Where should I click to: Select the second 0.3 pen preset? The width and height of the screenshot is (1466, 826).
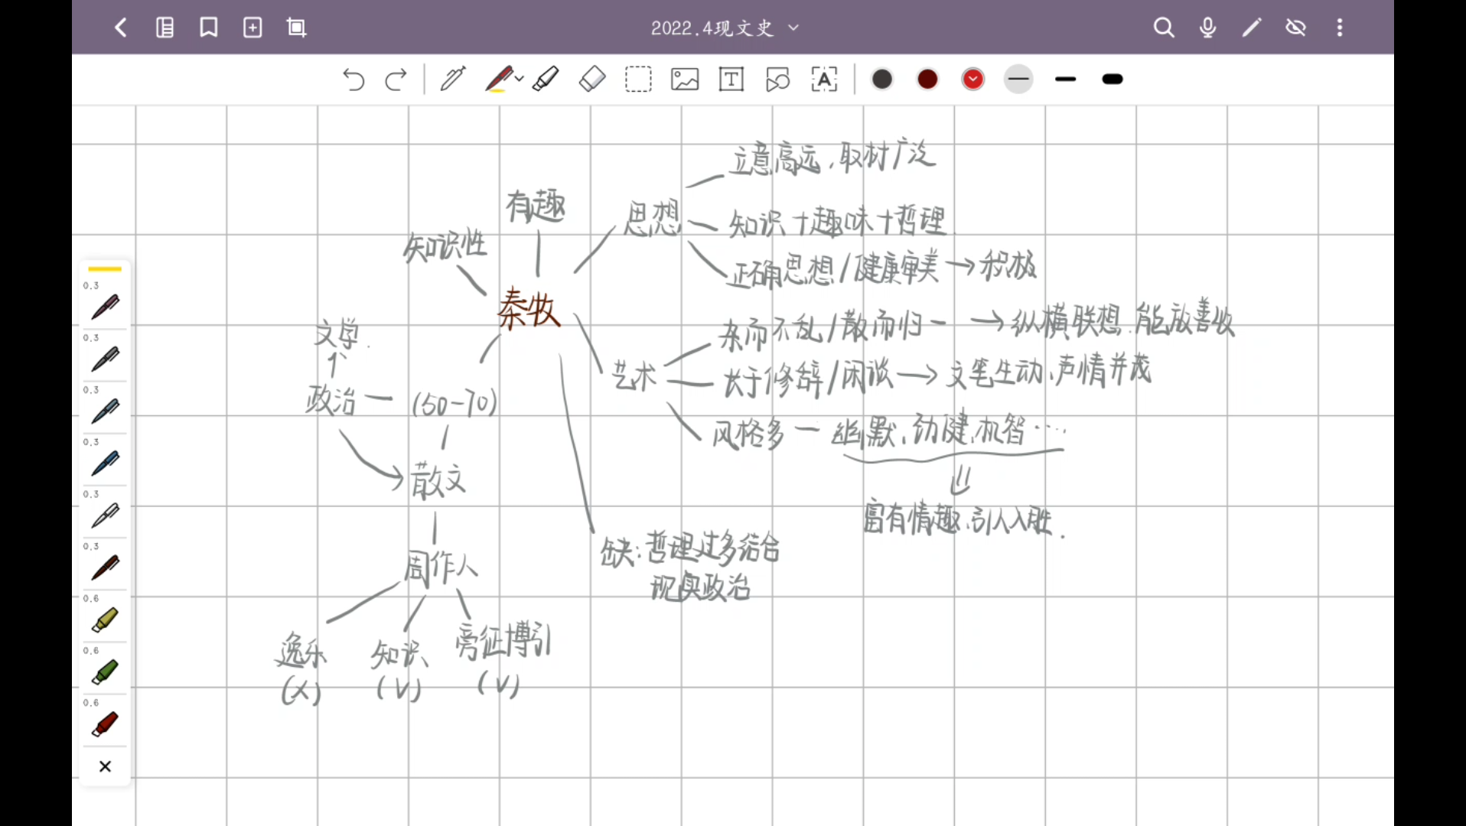105,359
